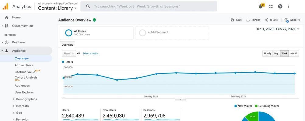Screen dimensions: 305x121
Task: Click the search magnifier icon
Action: point(88,6)
